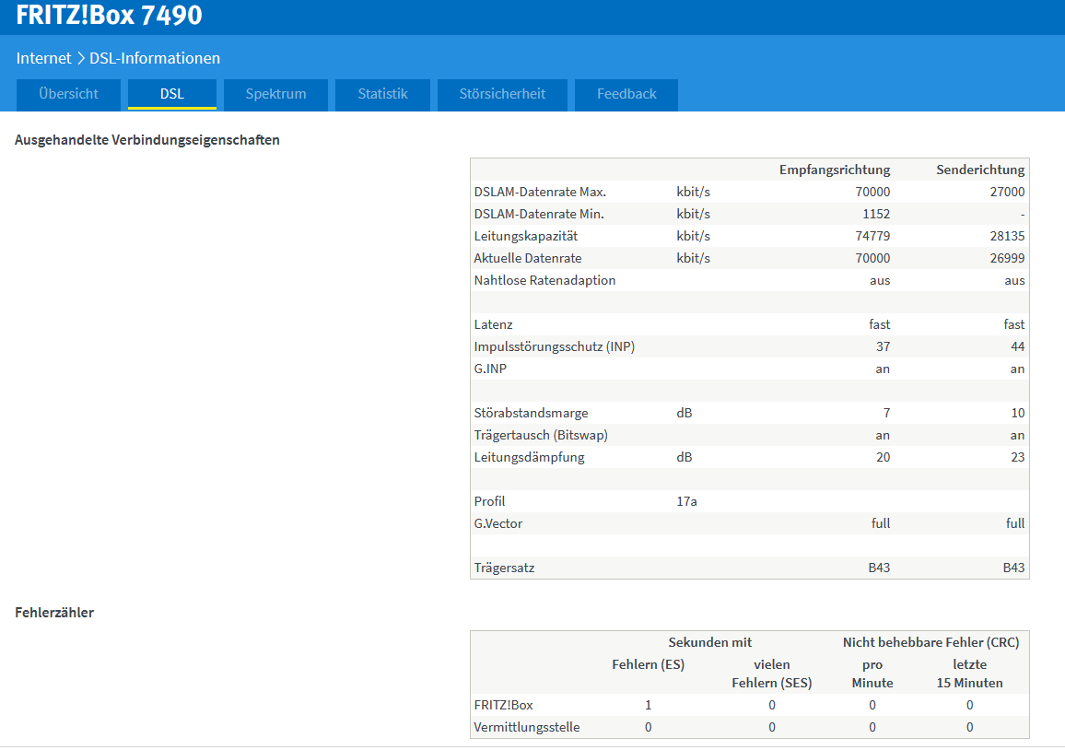Image resolution: width=1065 pixels, height=750 pixels.
Task: Select the DSLAM-Datenrate Min. label
Action: 539,214
